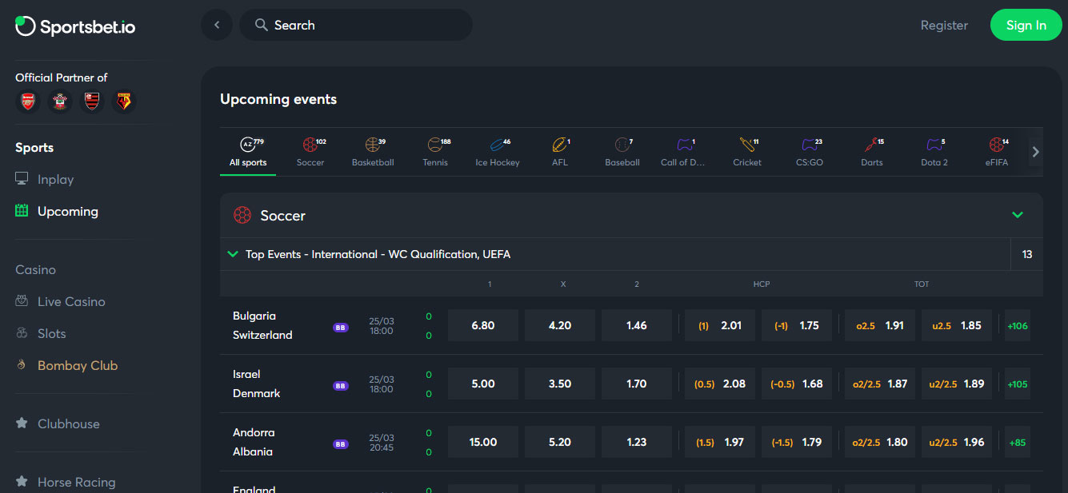The image size is (1068, 493).
Task: Select the Ice Hockey sport tab
Action: pyautogui.click(x=498, y=153)
